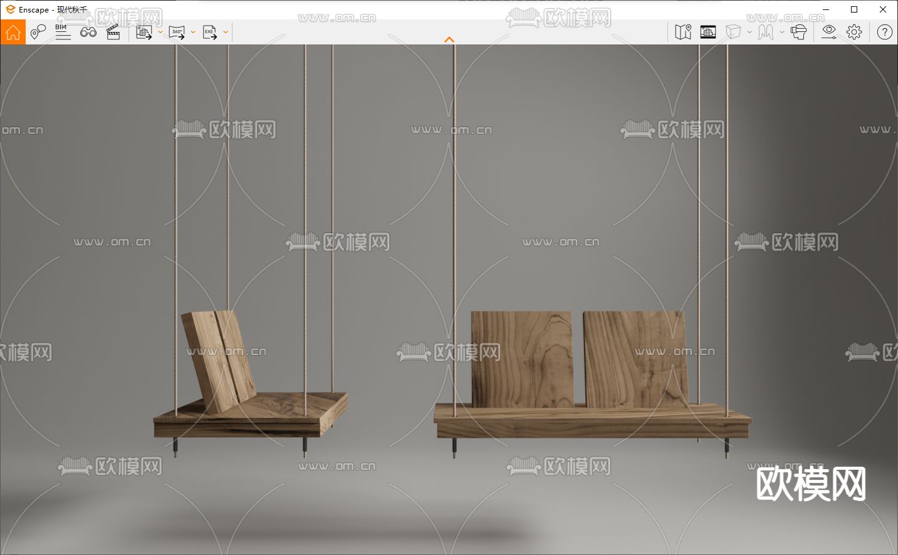This screenshot has width=898, height=555.
Task: Click the Enscape logo in title bar
Action: pyautogui.click(x=10, y=9)
